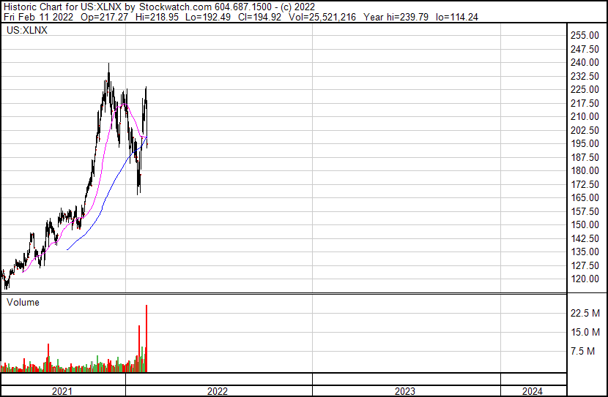
Task: Click the 15.0 M volume axis label
Action: (x=585, y=333)
